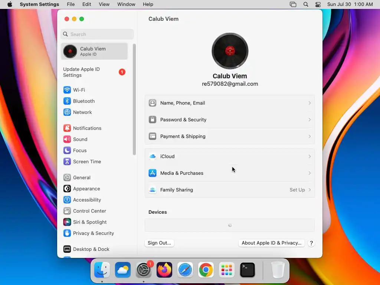Click the Family Sharing icon
This screenshot has width=380, height=285.
(x=153, y=190)
